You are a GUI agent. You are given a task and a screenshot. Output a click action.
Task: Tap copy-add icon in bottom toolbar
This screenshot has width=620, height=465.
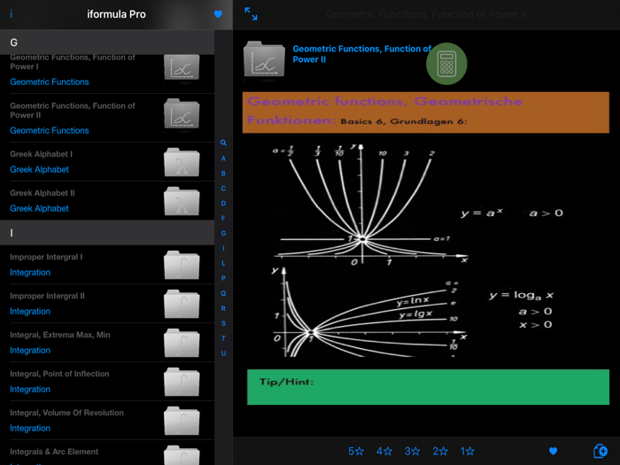601,451
